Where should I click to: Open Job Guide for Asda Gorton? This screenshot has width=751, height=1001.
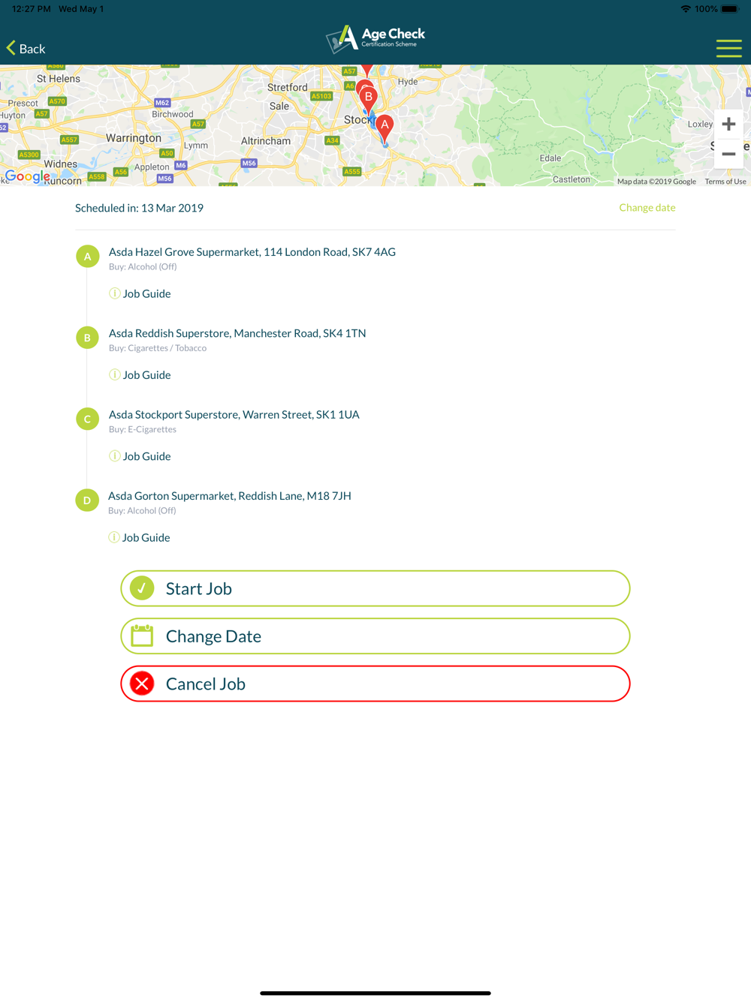146,537
